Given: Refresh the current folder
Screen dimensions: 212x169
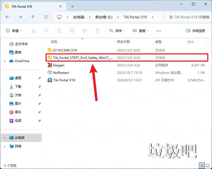Looking at the screenshot, I should tap(46, 17).
